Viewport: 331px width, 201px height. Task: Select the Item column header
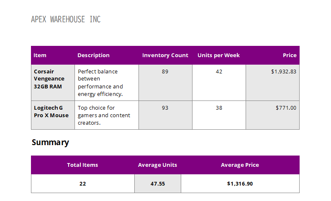click(x=40, y=55)
